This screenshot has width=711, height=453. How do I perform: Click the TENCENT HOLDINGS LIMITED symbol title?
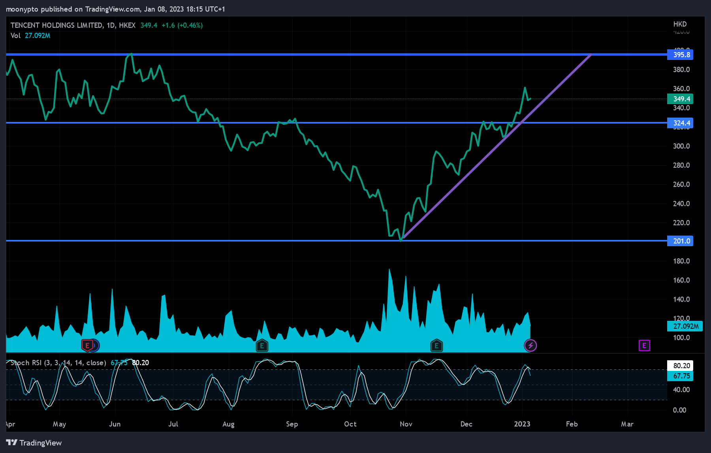73,25
